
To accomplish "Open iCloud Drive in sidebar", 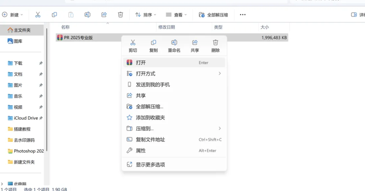I will (x=23, y=118).
